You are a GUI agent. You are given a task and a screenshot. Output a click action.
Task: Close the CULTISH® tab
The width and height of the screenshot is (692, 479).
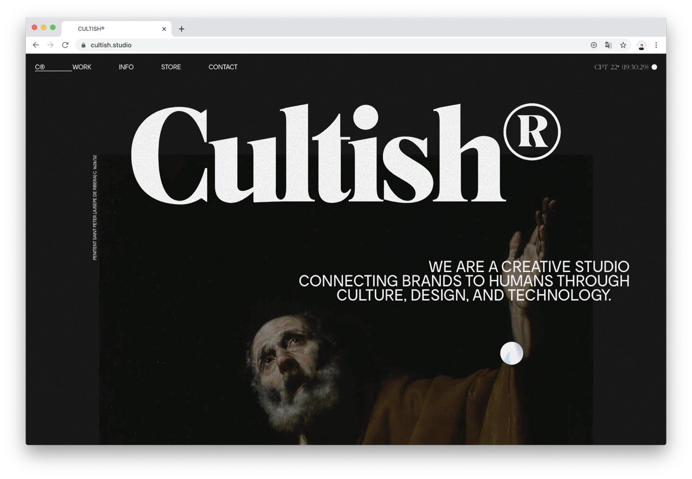(x=164, y=29)
